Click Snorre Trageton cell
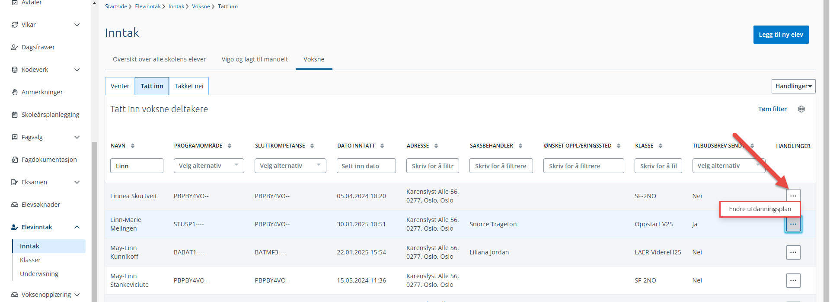830x302 pixels. 493,224
